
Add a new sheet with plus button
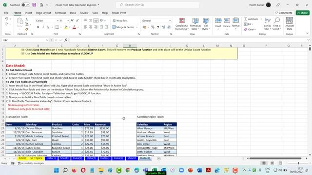click(159, 158)
